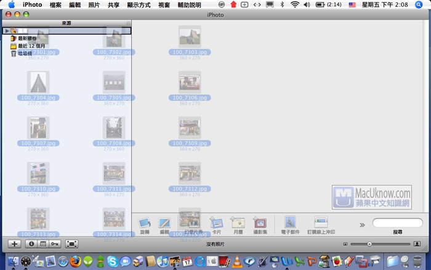Create a 月曆 calendar project
431x270 pixels.
[238, 223]
